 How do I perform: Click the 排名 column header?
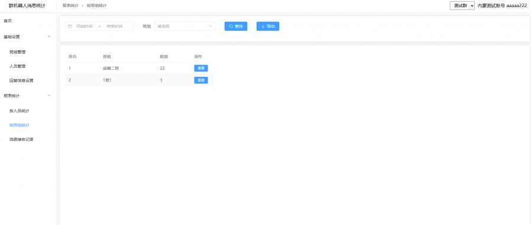point(73,57)
